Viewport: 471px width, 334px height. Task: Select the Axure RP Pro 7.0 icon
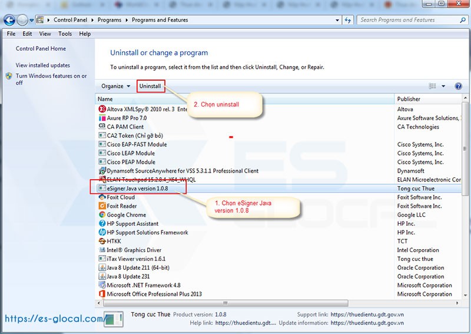[102, 118]
